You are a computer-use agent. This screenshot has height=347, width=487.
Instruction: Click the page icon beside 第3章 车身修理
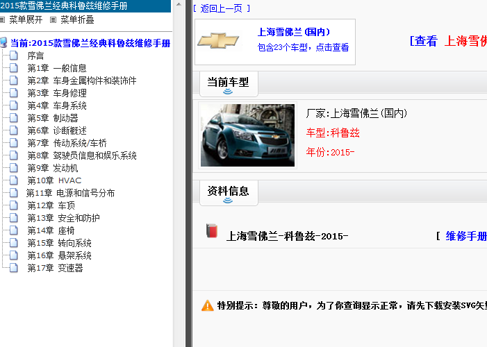coord(14,93)
